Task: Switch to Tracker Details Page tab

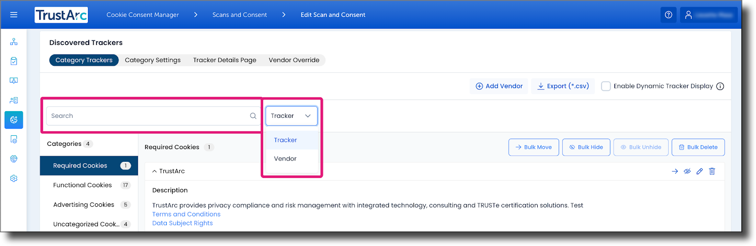Action: 224,60
